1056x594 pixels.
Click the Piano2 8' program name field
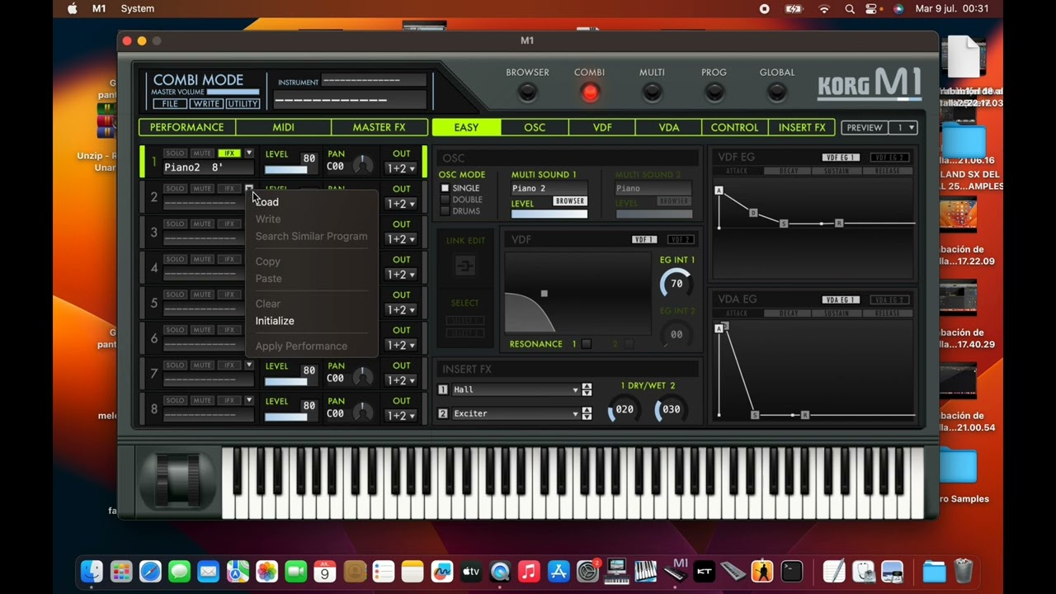209,167
